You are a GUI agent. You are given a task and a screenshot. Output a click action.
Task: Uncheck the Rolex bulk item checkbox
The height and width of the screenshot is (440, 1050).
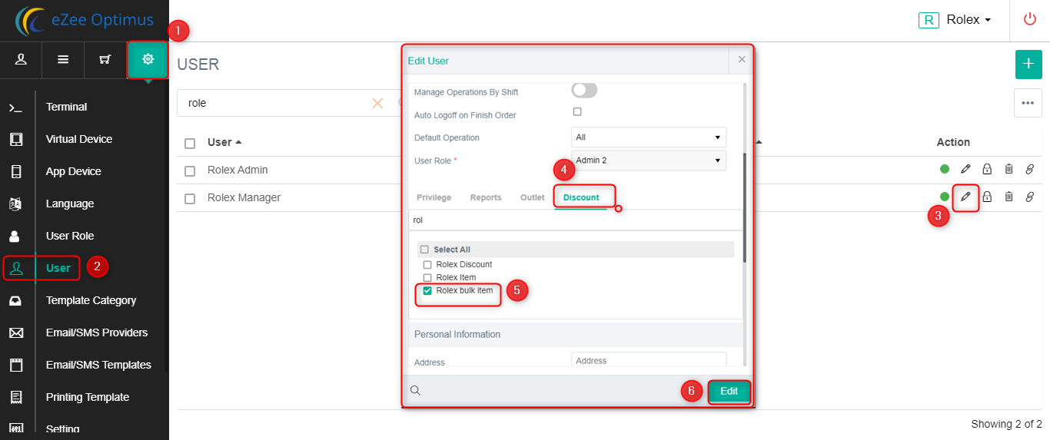427,291
